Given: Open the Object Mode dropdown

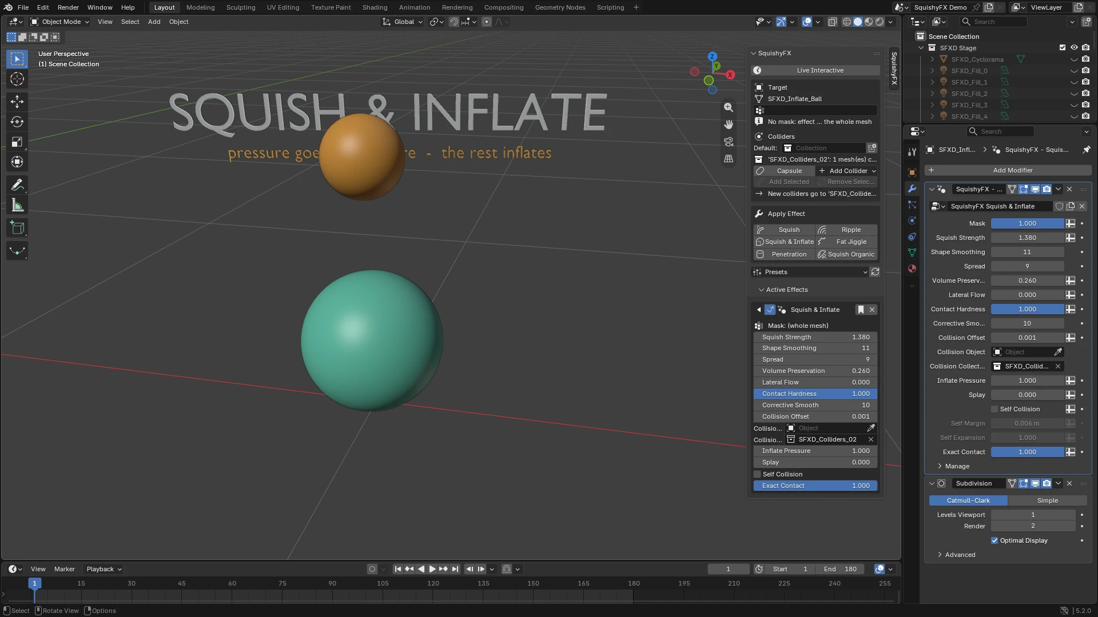Looking at the screenshot, I should coord(59,22).
